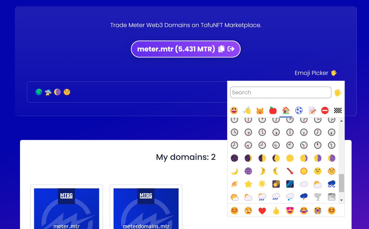The height and width of the screenshot is (229, 369).
Task: Click "Trade Meter Web3 Domains on TofuNFT Marketplace." text
Action: (x=186, y=25)
